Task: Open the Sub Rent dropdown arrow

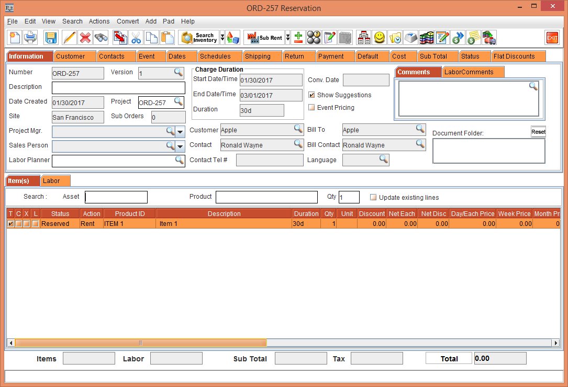Action: pos(287,38)
